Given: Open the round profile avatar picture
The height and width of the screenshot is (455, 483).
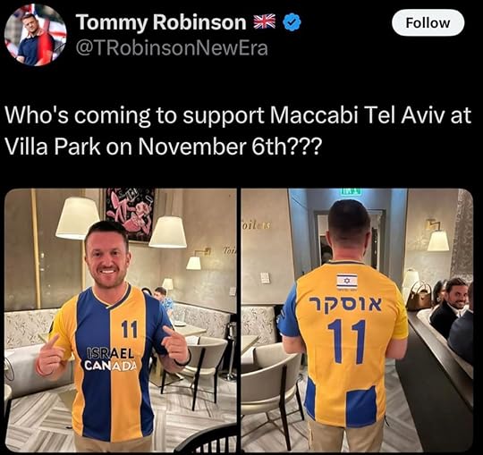Looking at the screenshot, I should pyautogui.click(x=35, y=35).
